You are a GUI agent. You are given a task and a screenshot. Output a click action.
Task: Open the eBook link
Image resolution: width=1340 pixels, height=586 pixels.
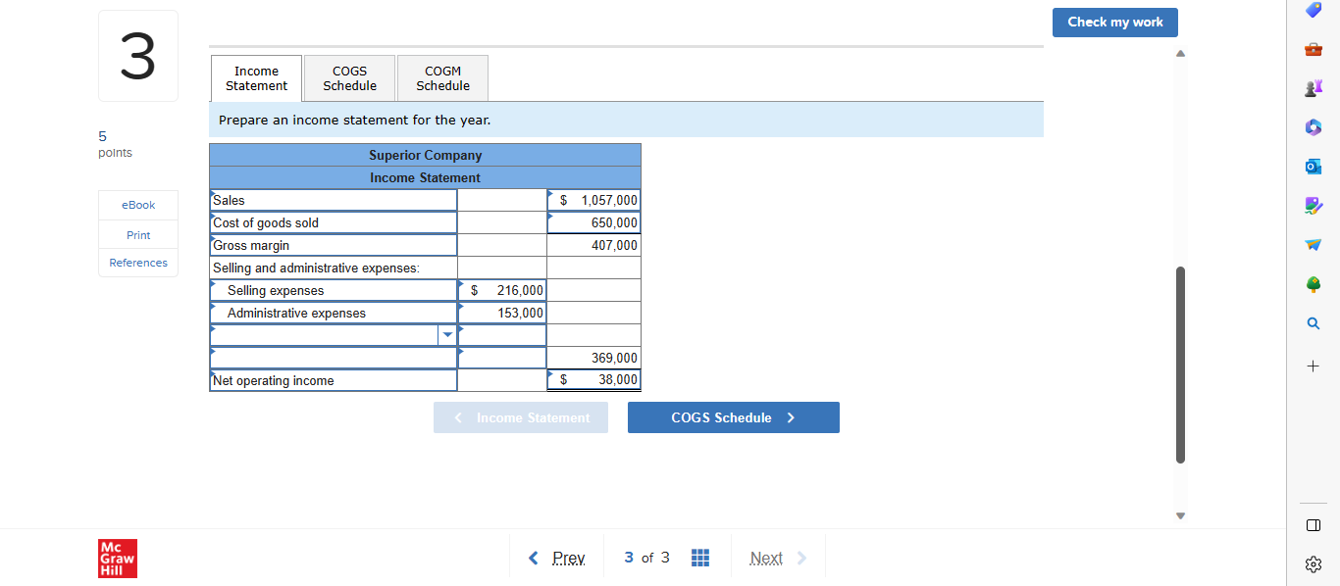137,205
